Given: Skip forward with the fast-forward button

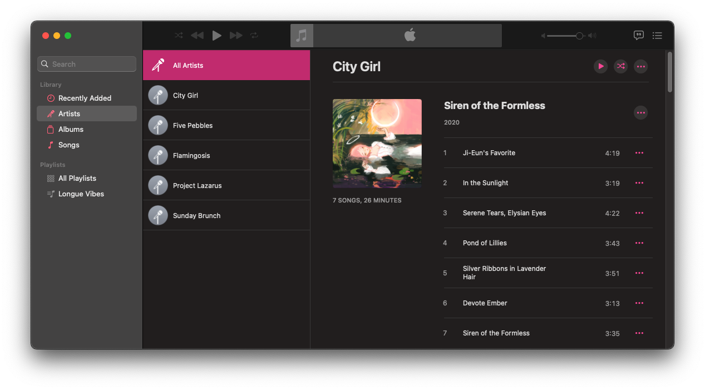Looking at the screenshot, I should point(236,36).
